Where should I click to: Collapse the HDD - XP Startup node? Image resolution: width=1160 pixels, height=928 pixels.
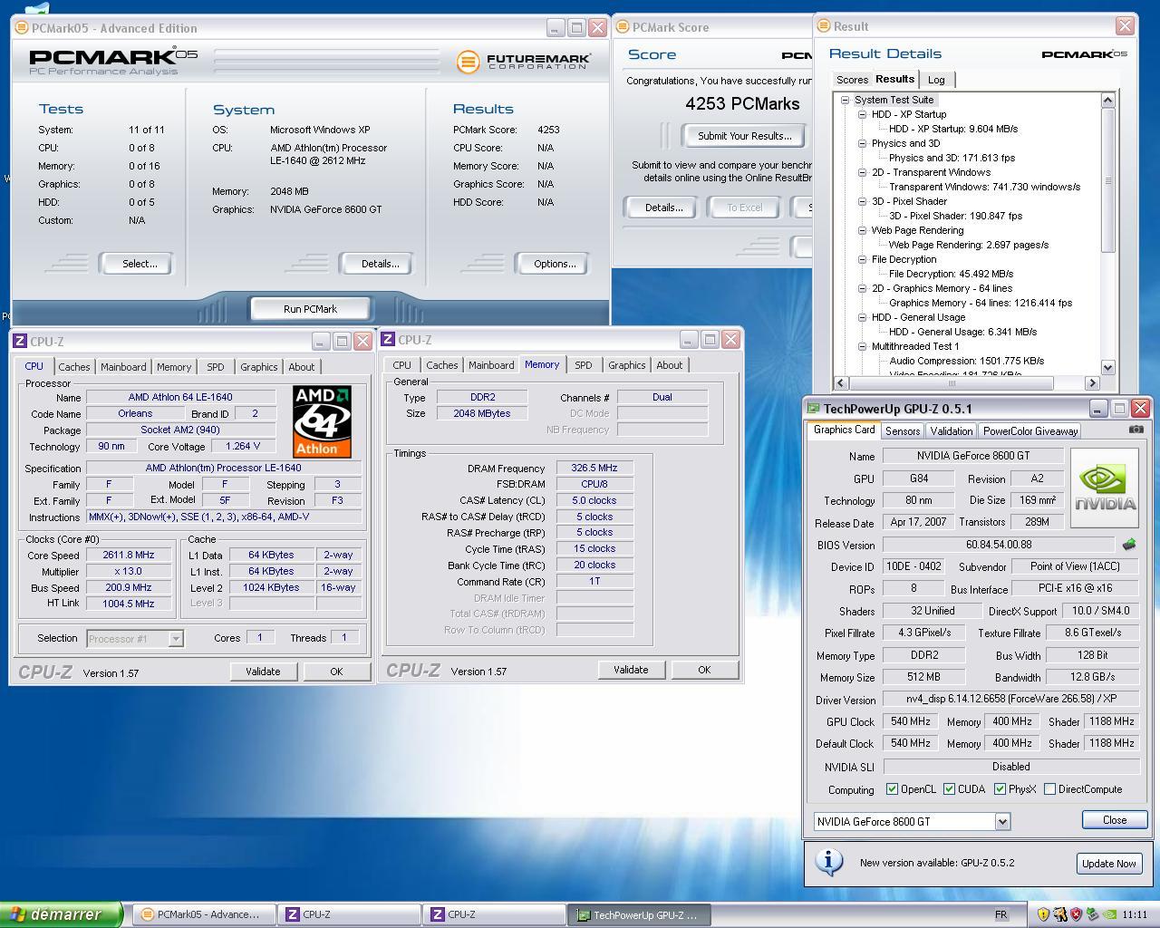[863, 114]
